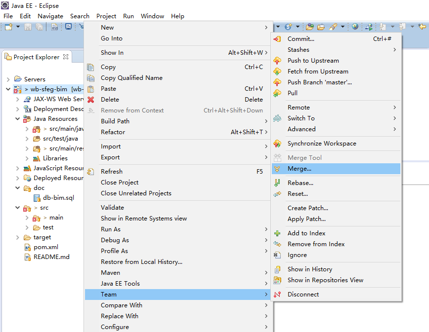This screenshot has width=429, height=332.
Task: Click the Save toolbar icon
Action: click(28, 27)
